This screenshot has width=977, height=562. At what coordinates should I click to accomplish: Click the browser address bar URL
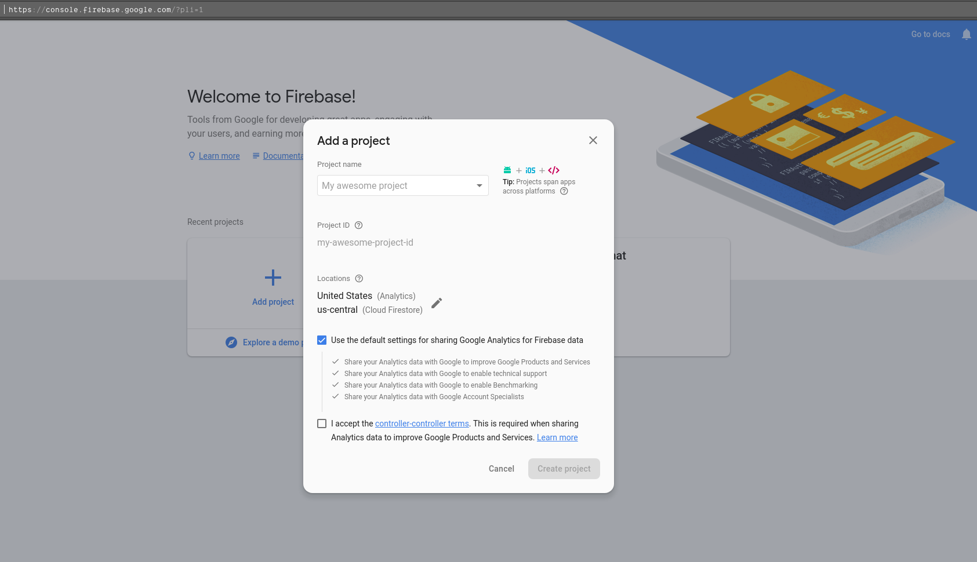106,10
